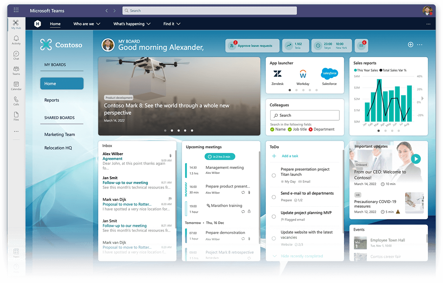
Task: Open Salesforce from the App launcher
Action: 329,74
